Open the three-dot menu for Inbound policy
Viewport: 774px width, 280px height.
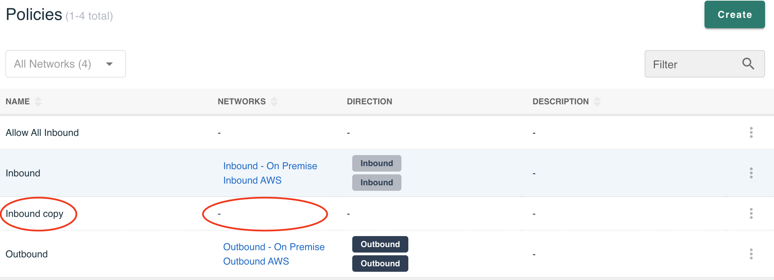[751, 173]
